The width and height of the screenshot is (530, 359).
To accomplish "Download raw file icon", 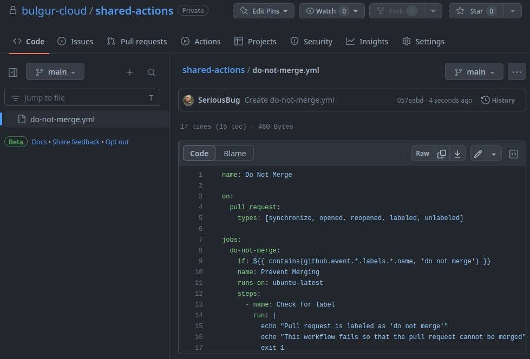I will [x=457, y=154].
